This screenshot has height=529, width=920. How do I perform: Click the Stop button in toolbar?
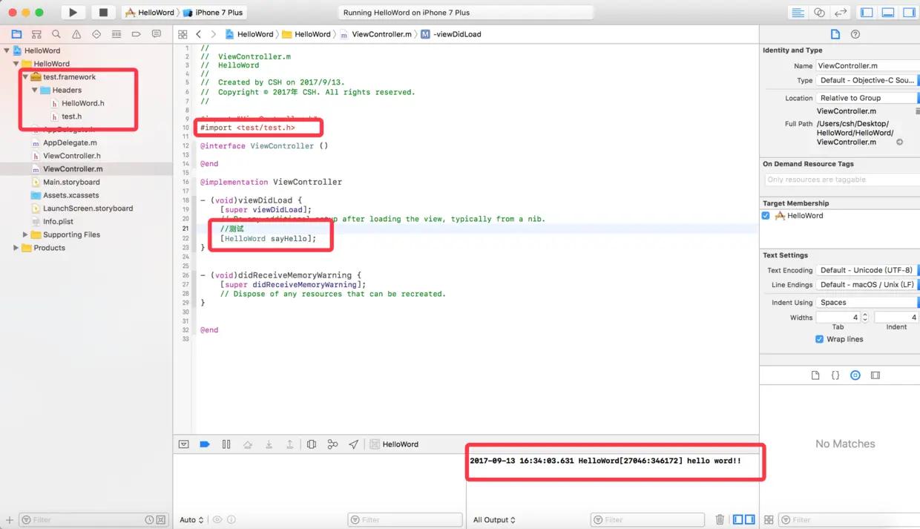point(103,13)
